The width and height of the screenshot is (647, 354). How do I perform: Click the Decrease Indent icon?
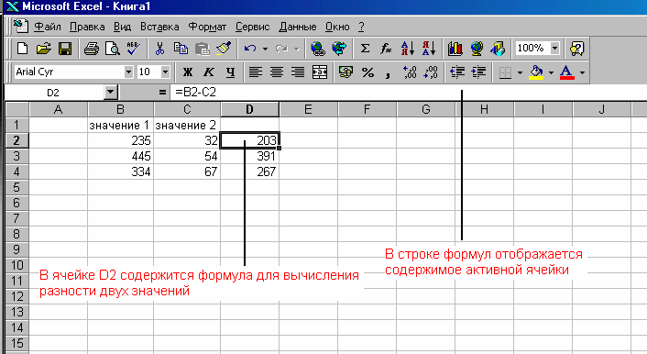[457, 72]
